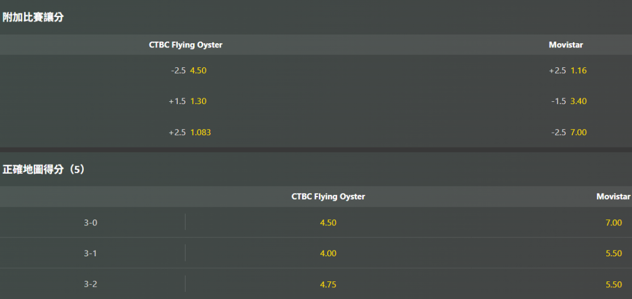Pick CTBC Flying Oyster +1.5 at 1.30
Image resolution: width=632 pixels, height=299 pixels.
(x=187, y=101)
